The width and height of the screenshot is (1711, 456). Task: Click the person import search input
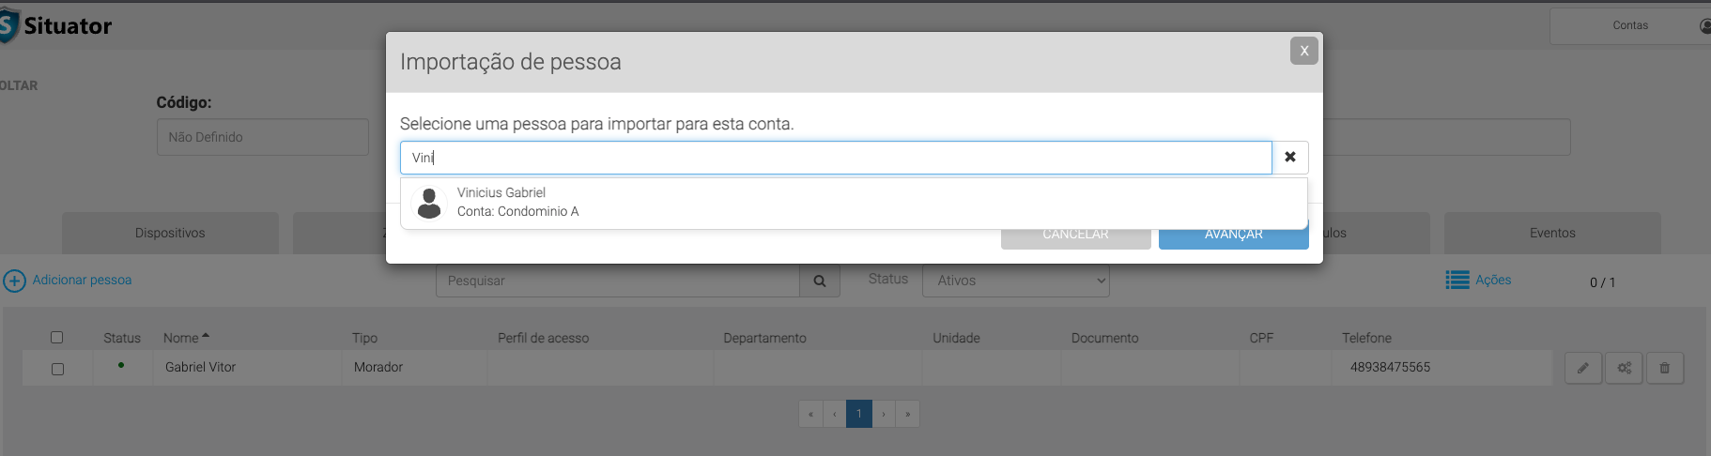(x=836, y=158)
